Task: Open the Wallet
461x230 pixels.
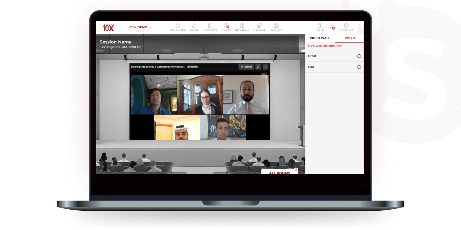Action: pyautogui.click(x=276, y=27)
